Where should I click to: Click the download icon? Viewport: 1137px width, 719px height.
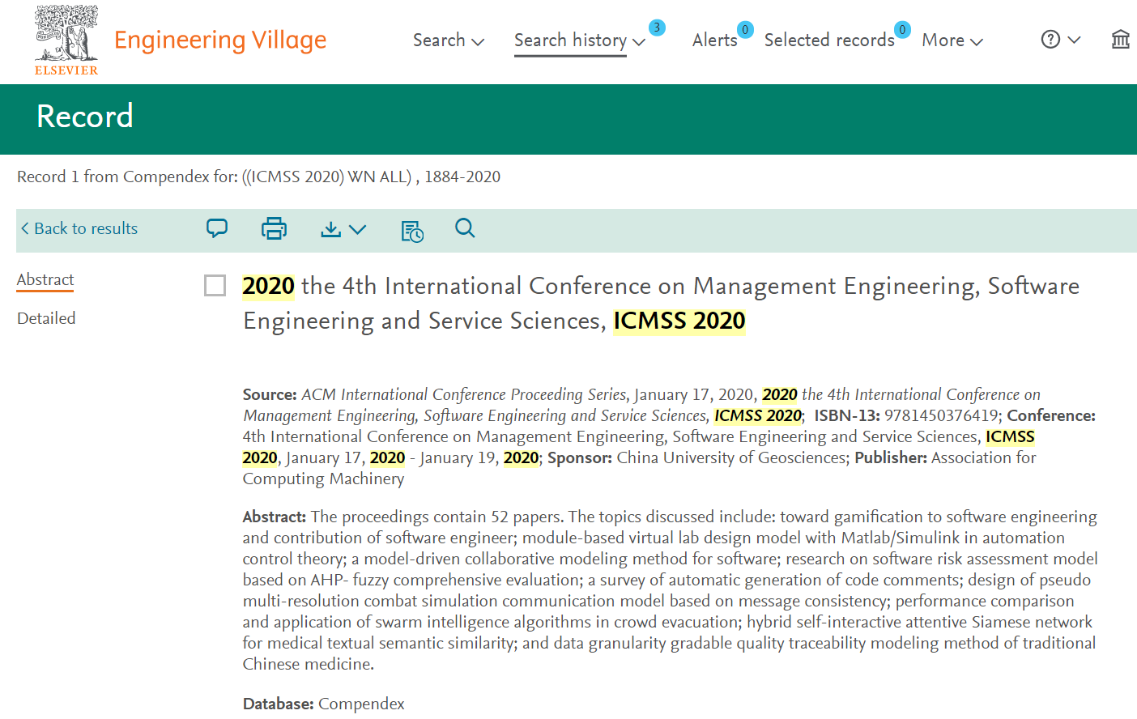(x=330, y=230)
